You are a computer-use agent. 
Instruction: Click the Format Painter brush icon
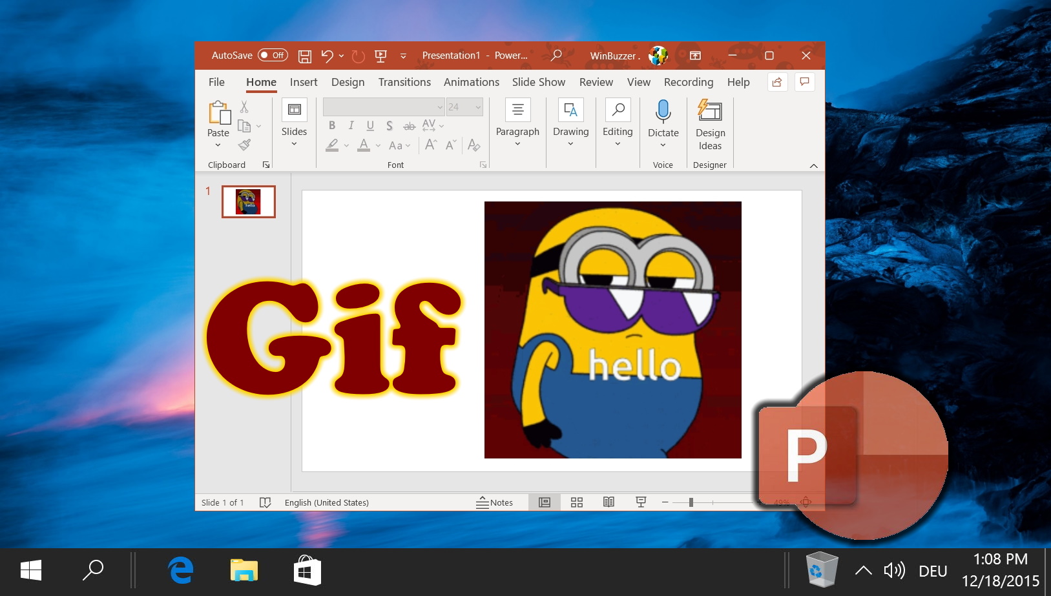click(x=244, y=145)
